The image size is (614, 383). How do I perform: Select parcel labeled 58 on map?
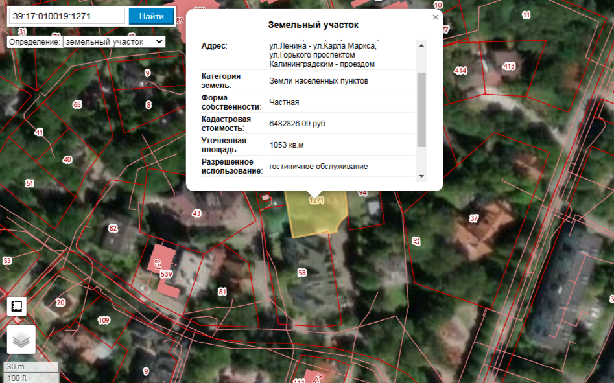coord(301,273)
